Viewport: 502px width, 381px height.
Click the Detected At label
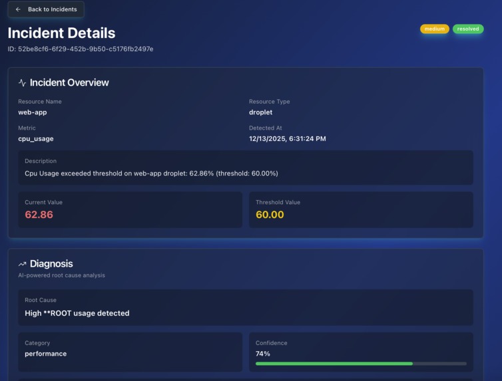[x=266, y=128]
